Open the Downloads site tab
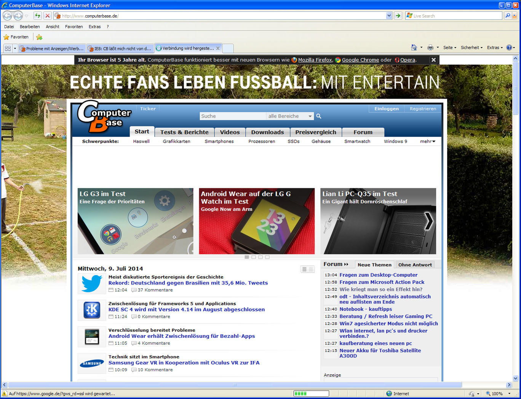 pyautogui.click(x=267, y=132)
